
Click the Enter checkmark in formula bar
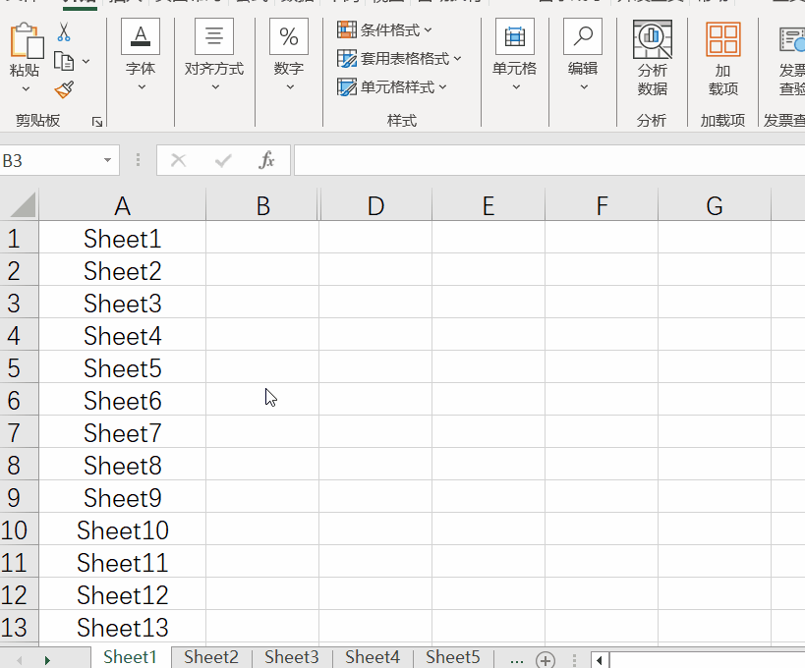[223, 160]
